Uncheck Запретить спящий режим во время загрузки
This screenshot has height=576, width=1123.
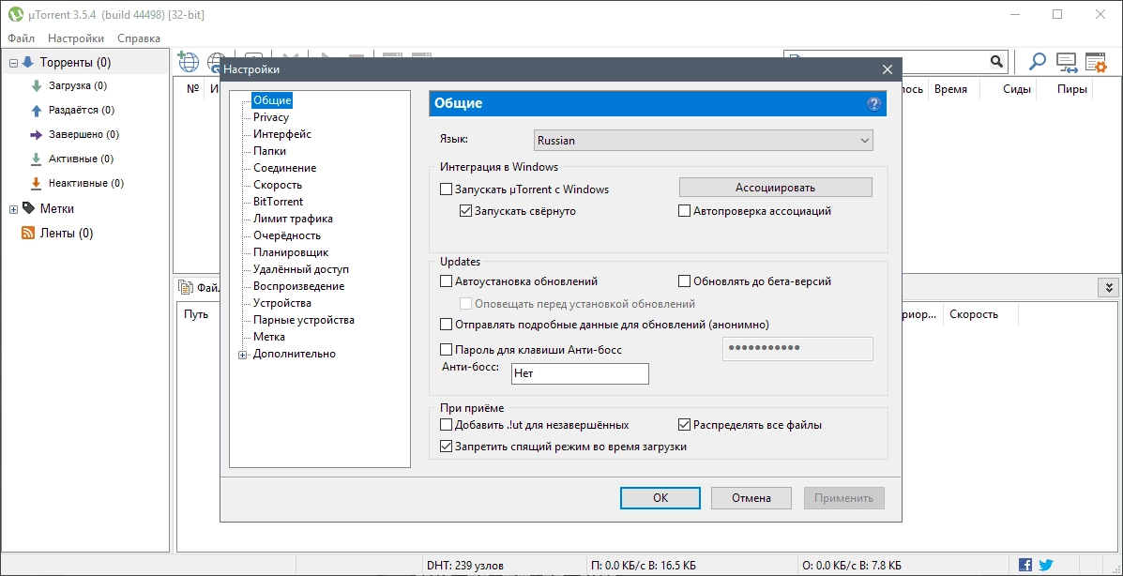click(447, 447)
